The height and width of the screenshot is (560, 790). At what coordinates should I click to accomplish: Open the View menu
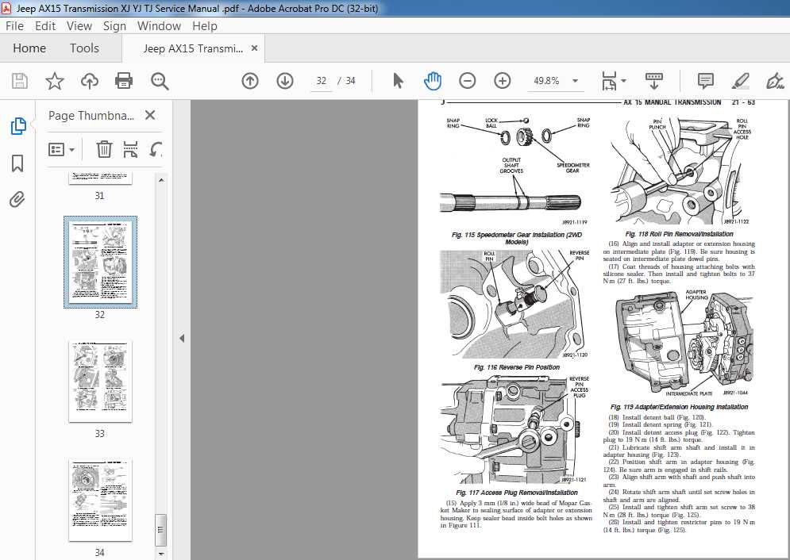pos(79,26)
